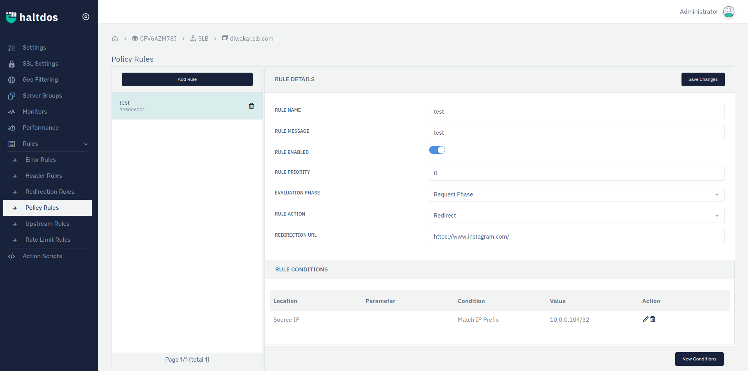This screenshot has width=748, height=371.
Task: Click New Conditions button
Action: point(699,359)
